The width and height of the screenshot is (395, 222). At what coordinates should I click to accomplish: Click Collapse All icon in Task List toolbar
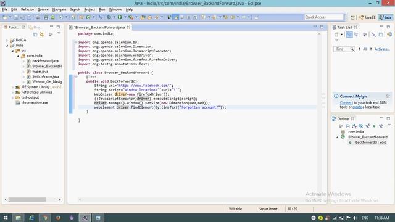[381, 35]
